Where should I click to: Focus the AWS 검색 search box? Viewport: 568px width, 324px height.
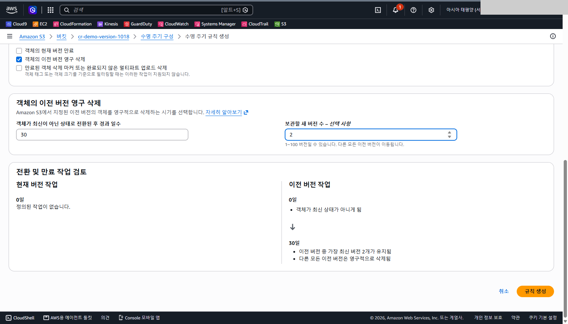click(x=156, y=10)
